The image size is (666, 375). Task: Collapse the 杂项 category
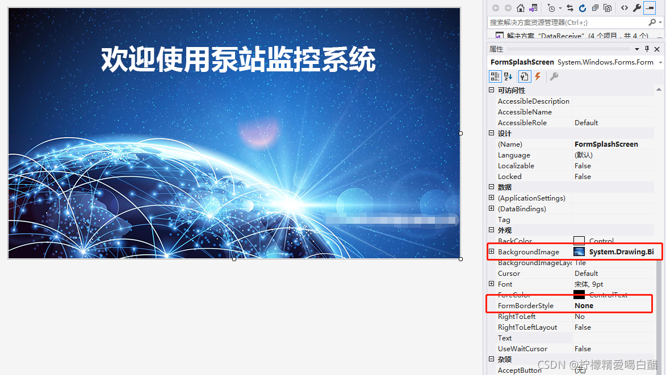click(492, 359)
